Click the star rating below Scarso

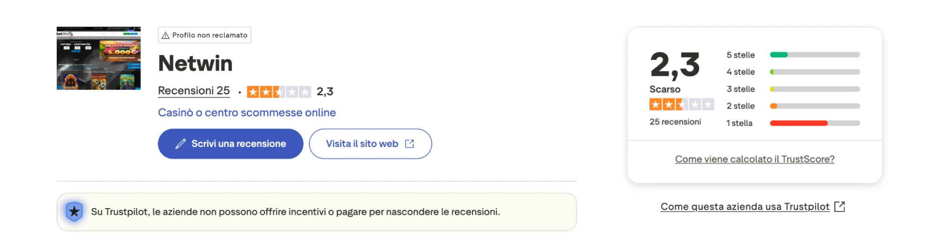coord(681,105)
